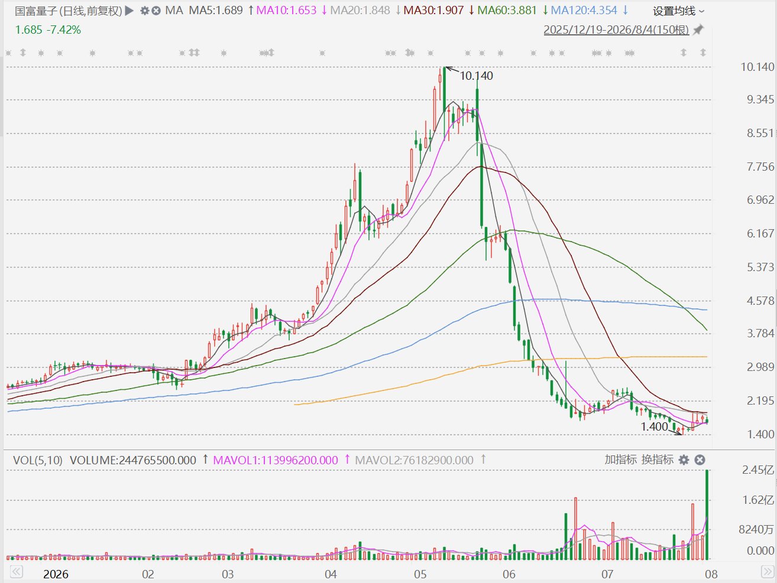This screenshot has height=583, width=777.
Task: Click the 1.400 low annotation near the candles
Action: pos(655,426)
